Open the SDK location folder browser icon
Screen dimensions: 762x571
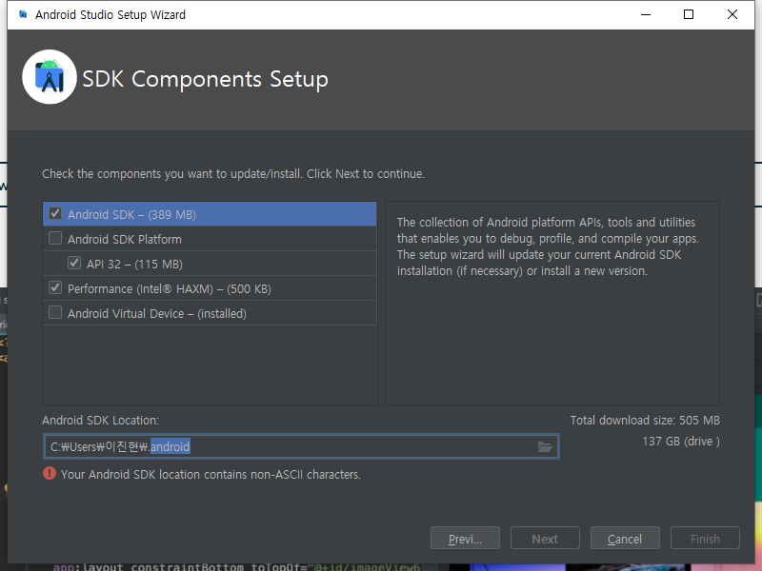coord(545,446)
